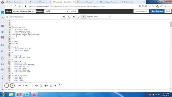The image size is (172, 97).
Task: Go forward in browser history
Action: coord(11,6)
